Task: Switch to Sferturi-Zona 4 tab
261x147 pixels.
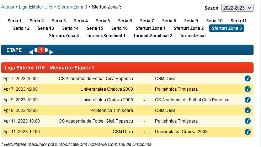Action: coord(64,36)
